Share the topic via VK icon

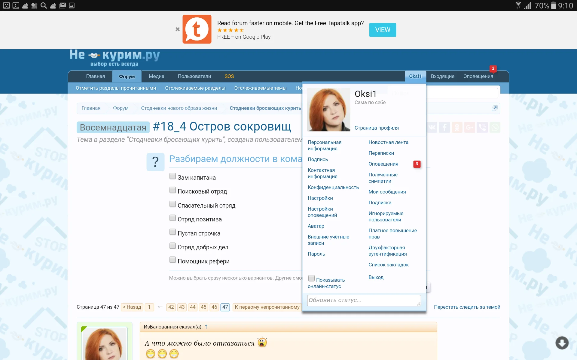click(x=432, y=127)
